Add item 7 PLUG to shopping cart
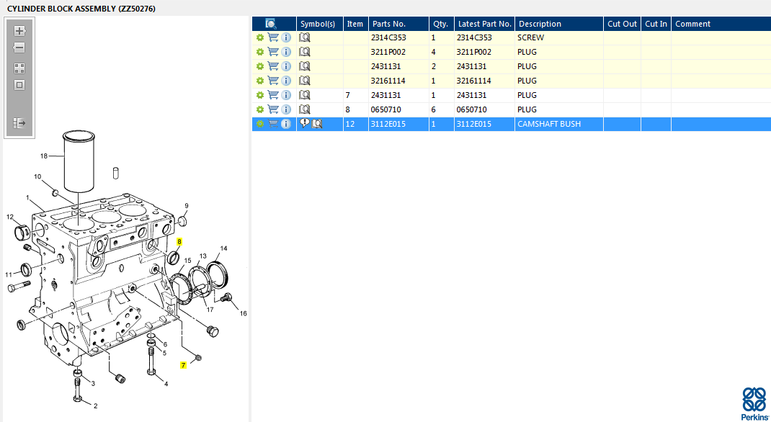771x422 pixels. 273,95
